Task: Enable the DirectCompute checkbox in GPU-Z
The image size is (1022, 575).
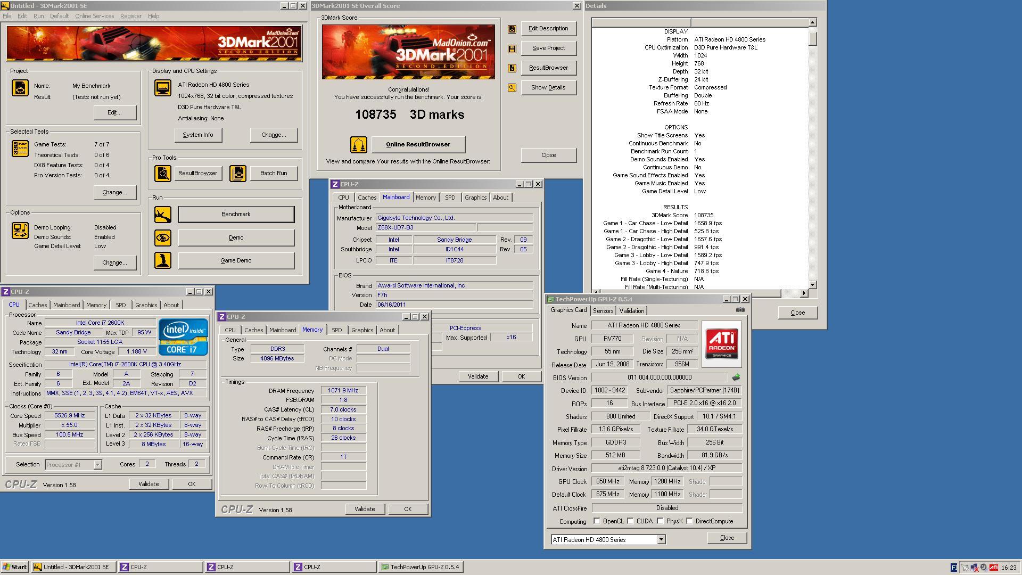Action: coord(689,521)
